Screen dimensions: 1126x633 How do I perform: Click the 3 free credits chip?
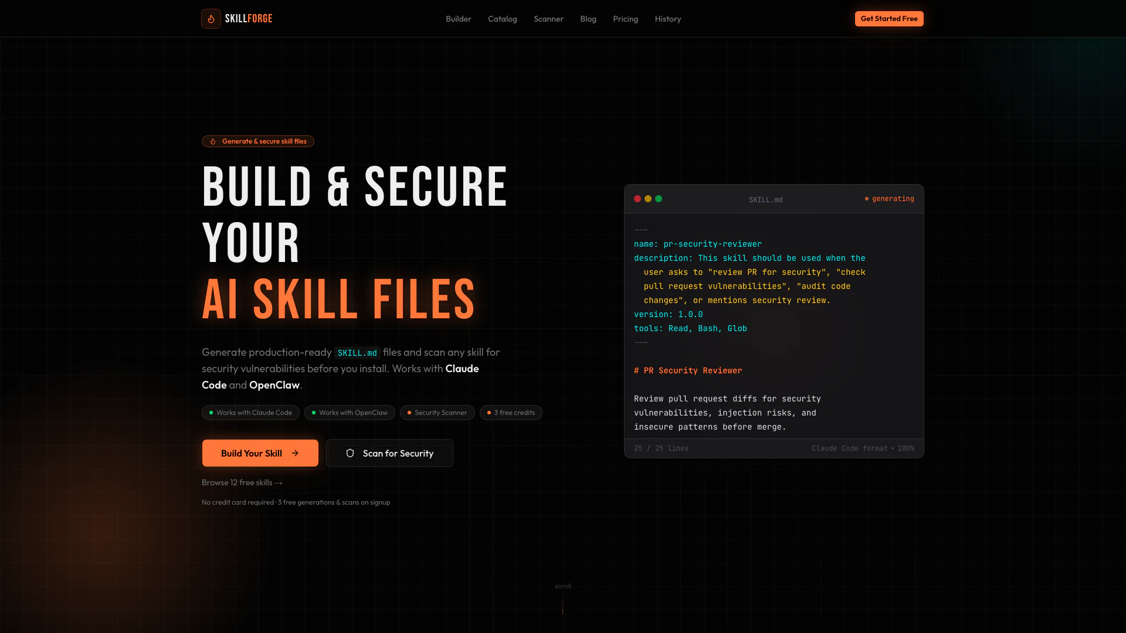click(511, 413)
